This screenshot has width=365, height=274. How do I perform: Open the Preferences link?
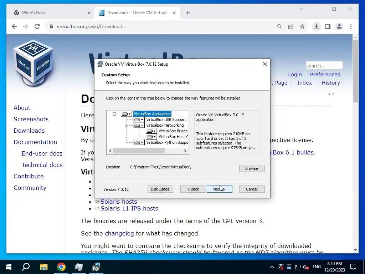(x=325, y=75)
